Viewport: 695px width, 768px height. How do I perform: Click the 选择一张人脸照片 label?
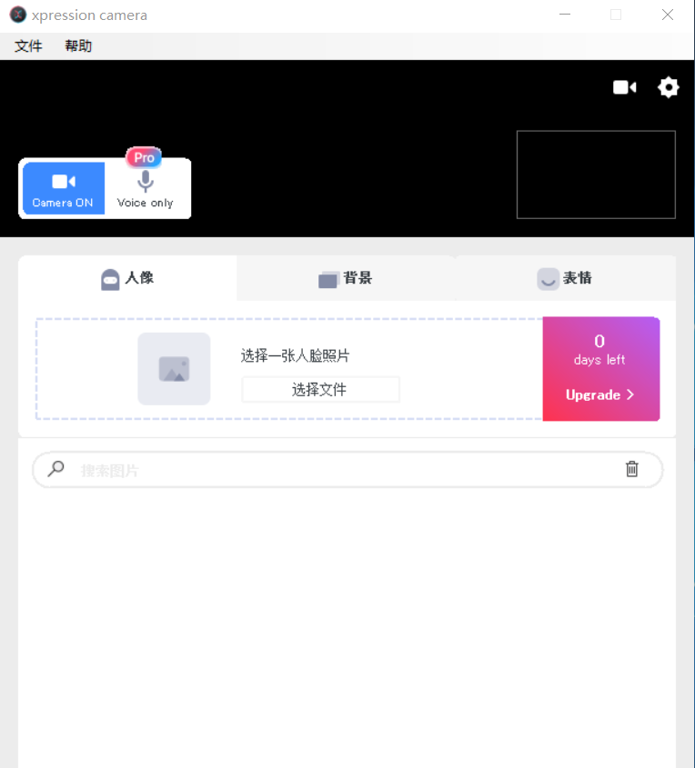(295, 355)
